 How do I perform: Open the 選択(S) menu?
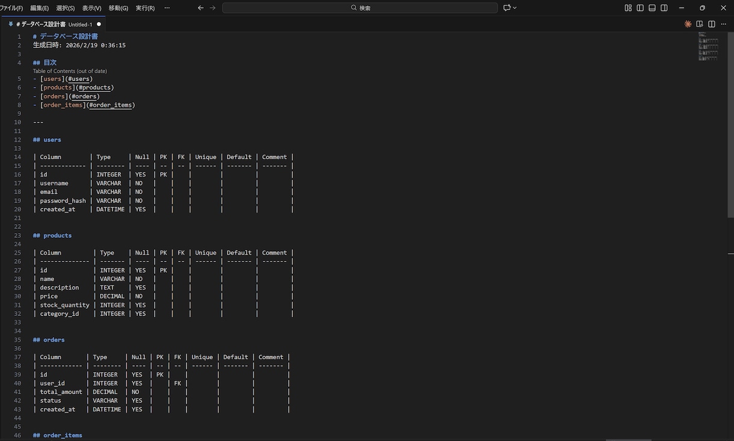(x=66, y=8)
